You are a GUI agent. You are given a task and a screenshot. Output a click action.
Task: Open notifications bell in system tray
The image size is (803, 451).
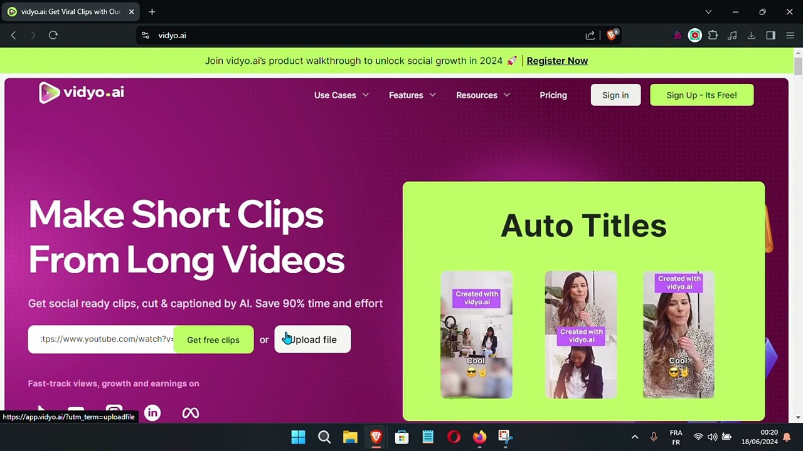tap(787, 437)
